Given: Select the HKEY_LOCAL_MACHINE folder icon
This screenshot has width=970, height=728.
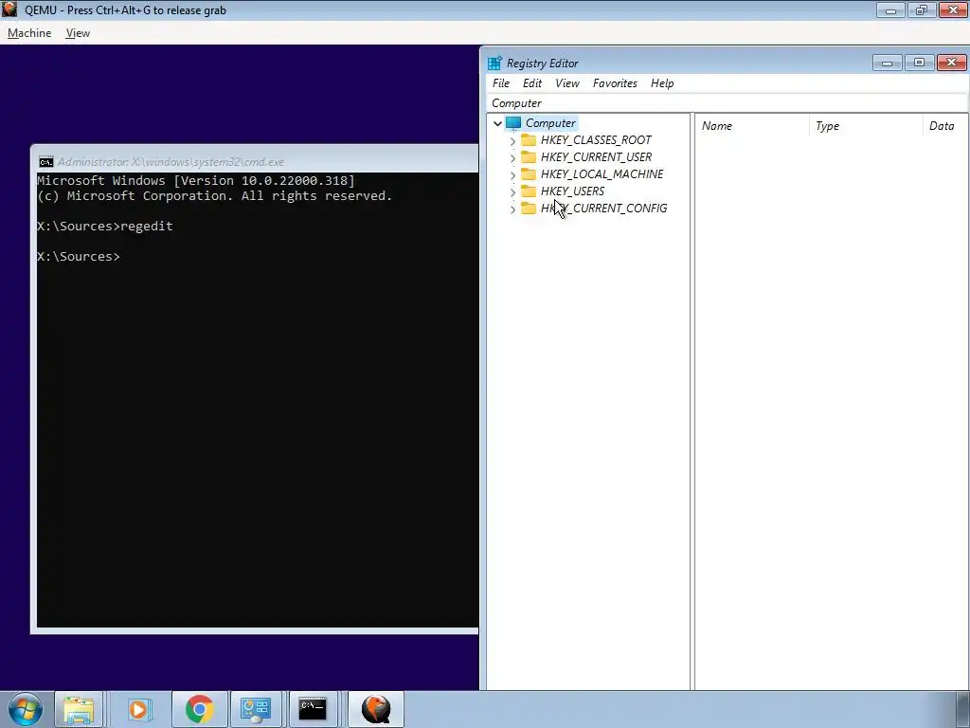Looking at the screenshot, I should 529,174.
